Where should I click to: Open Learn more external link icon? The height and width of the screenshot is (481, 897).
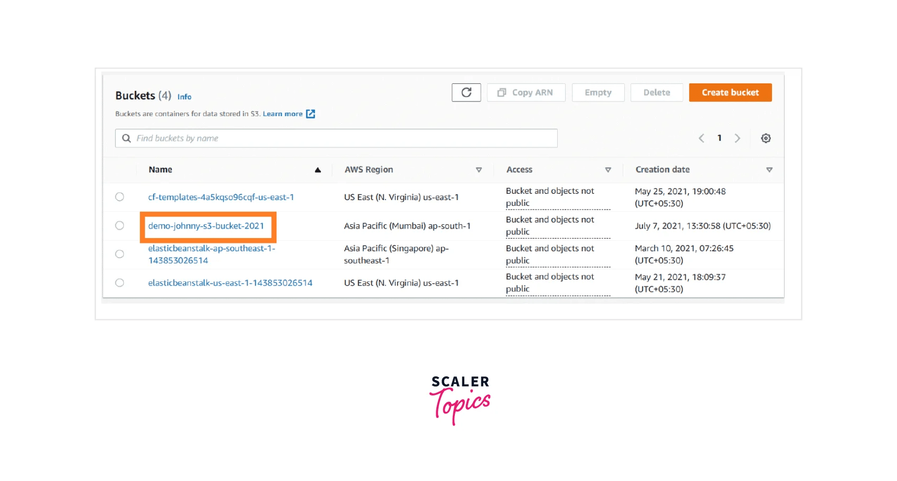[310, 114]
